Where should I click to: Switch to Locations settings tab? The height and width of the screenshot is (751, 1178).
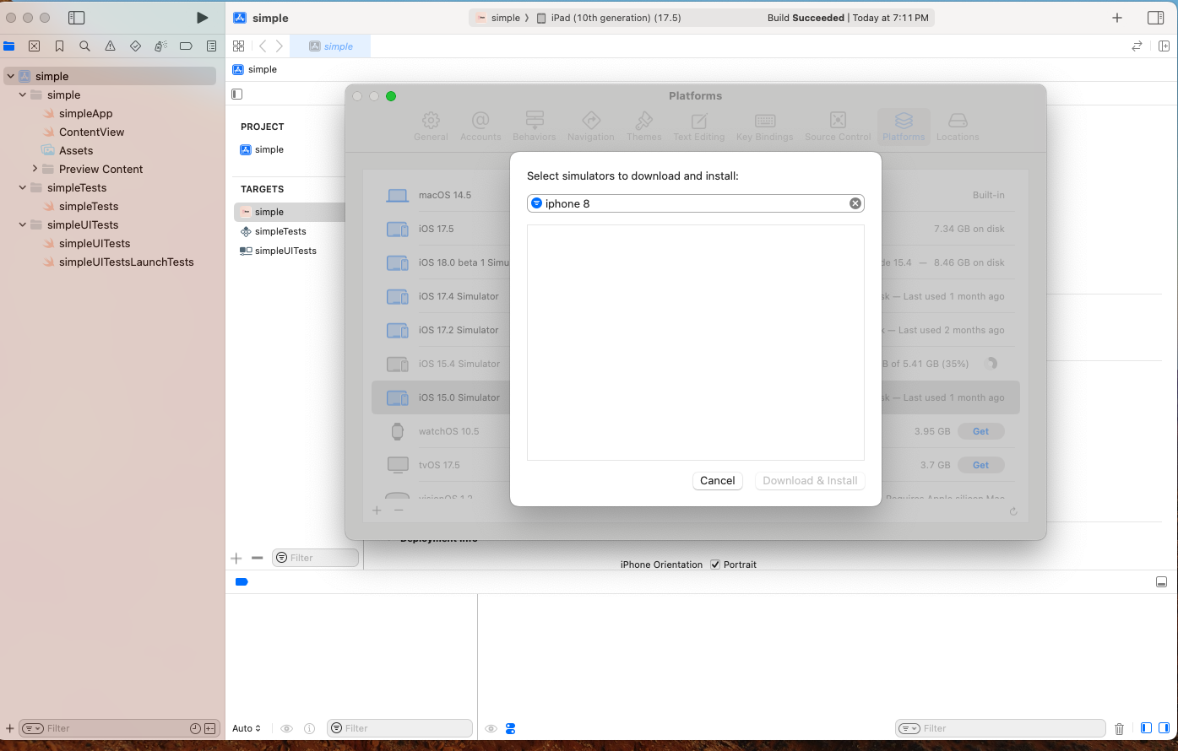958,127
